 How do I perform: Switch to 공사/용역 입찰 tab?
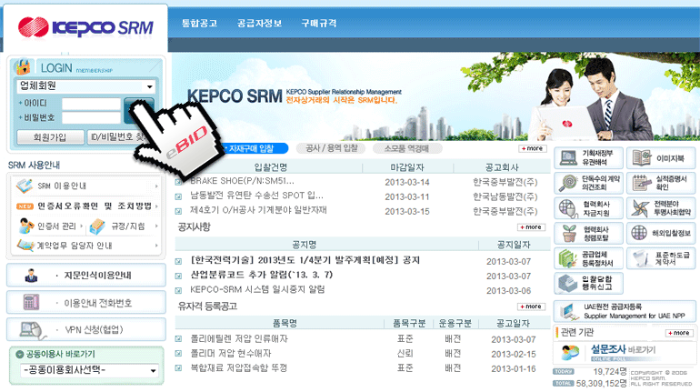click(x=331, y=148)
